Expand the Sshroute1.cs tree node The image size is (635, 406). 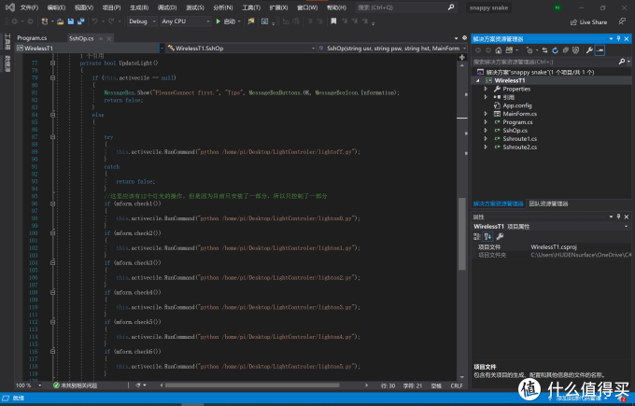486,138
